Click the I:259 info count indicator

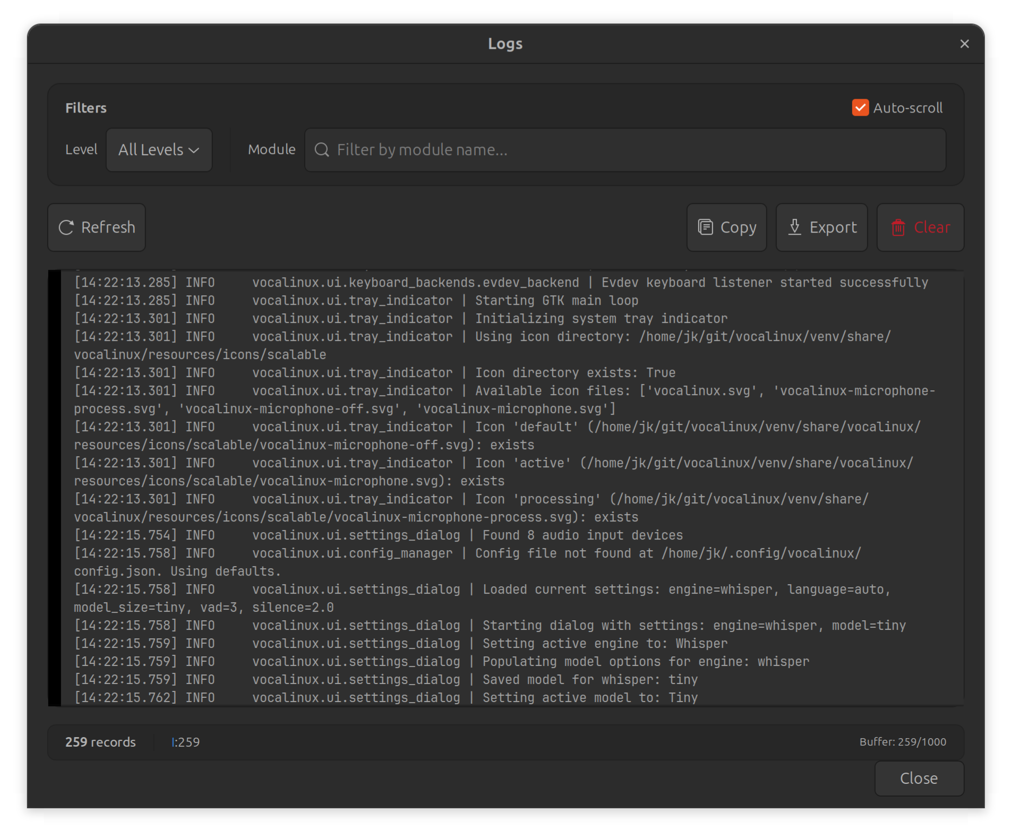185,742
